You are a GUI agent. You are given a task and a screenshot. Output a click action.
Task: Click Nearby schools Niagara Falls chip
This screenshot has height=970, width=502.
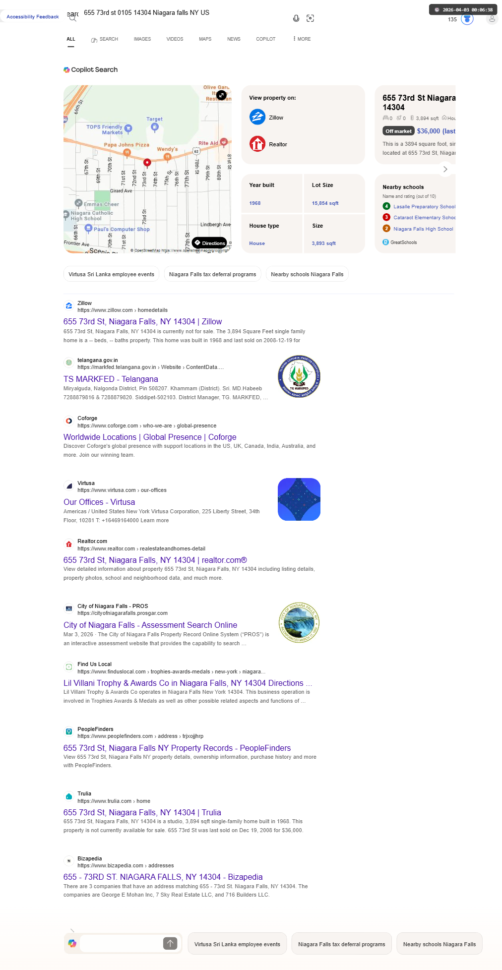click(307, 274)
